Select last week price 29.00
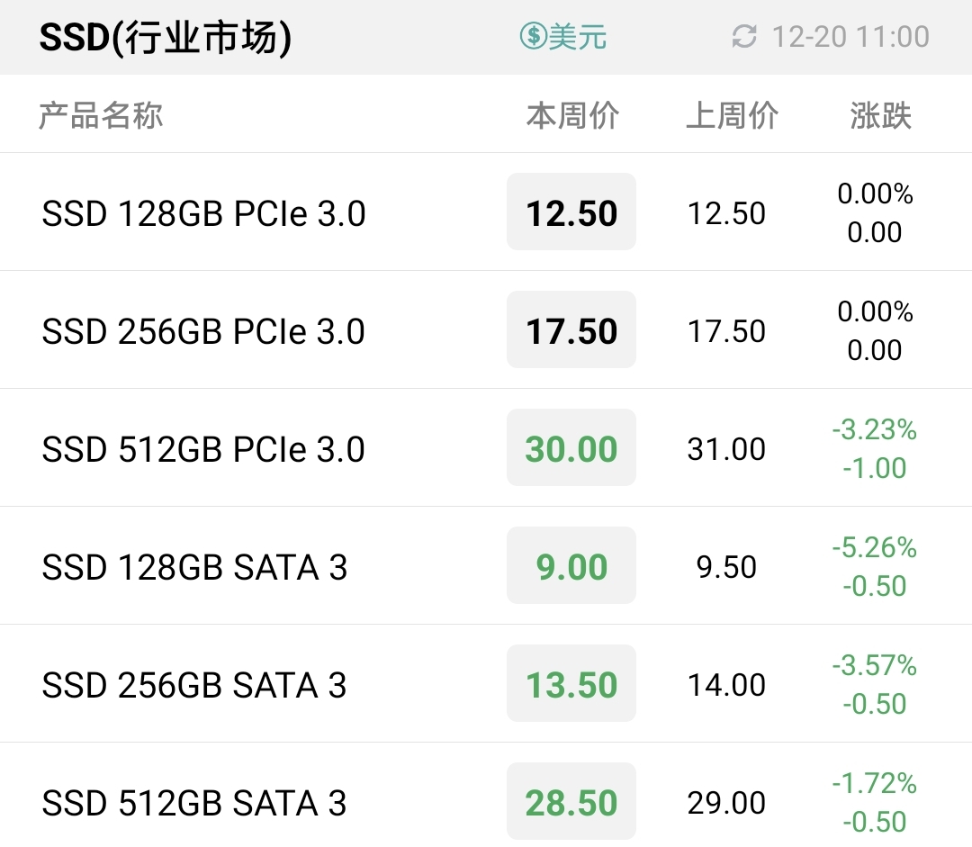 coord(726,802)
